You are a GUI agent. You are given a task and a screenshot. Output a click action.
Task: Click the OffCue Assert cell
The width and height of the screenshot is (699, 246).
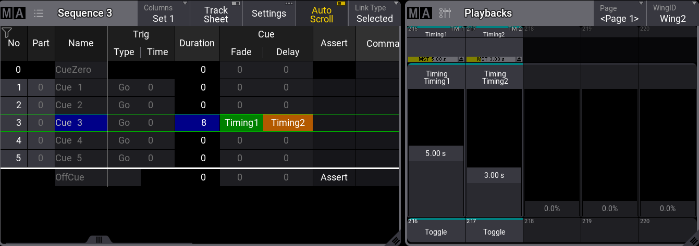click(x=334, y=177)
